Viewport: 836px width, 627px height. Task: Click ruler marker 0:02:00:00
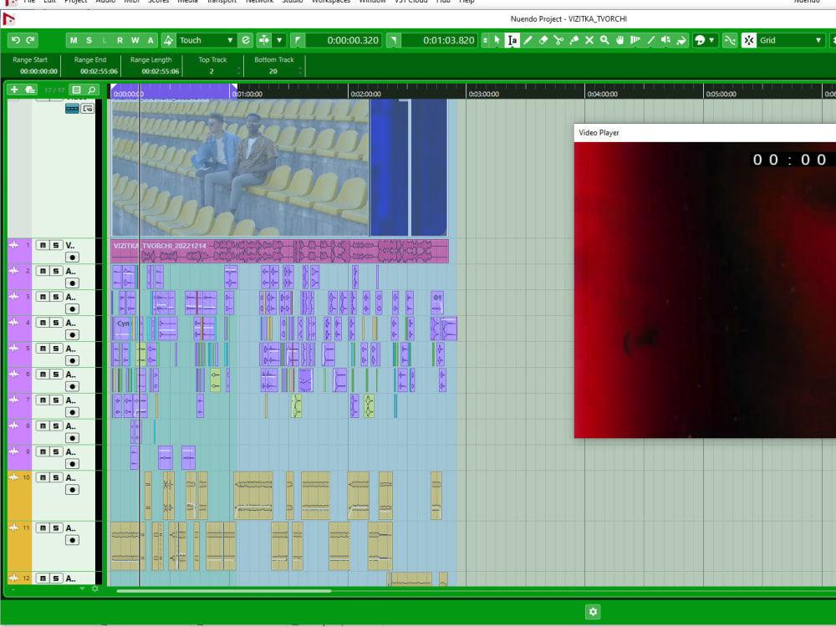[366, 94]
